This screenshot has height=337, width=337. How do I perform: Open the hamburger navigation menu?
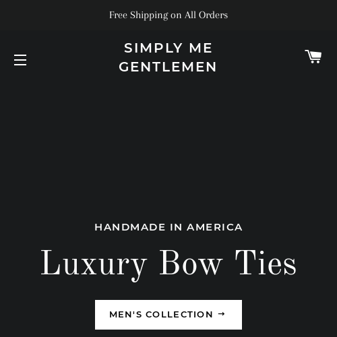(20, 60)
